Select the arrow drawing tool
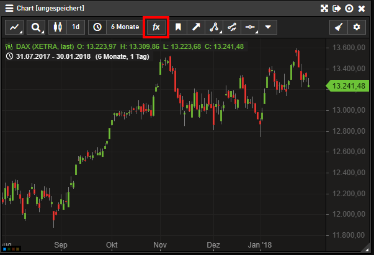The width and height of the screenshot is (374, 255). 196,27
